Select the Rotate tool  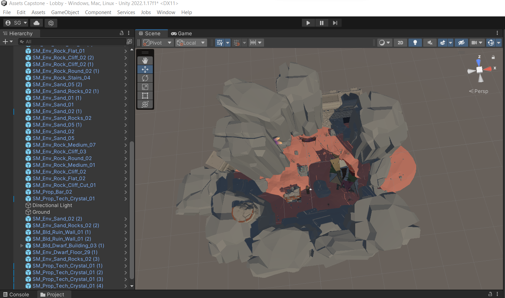(x=145, y=78)
